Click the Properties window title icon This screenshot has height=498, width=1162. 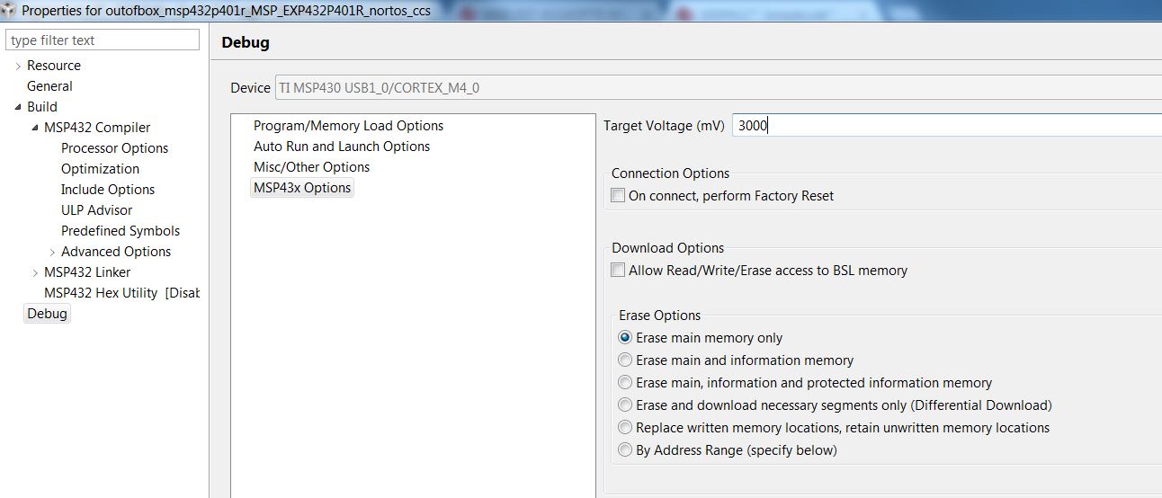pyautogui.click(x=9, y=10)
